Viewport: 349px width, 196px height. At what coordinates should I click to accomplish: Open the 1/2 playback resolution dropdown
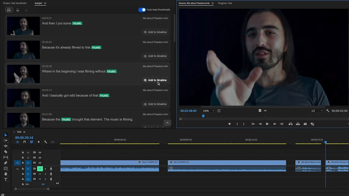pyautogui.click(x=317, y=111)
